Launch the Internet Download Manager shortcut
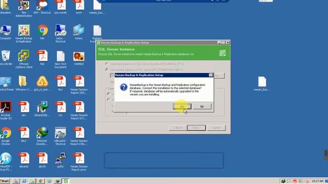Viewport: 328px width, 184px height. coord(42,136)
